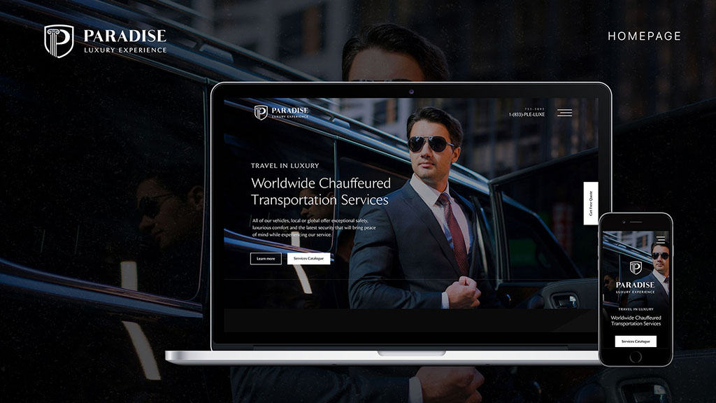Image resolution: width=716 pixels, height=403 pixels.
Task: Tap Services Catalogue button on phone
Action: [x=636, y=341]
